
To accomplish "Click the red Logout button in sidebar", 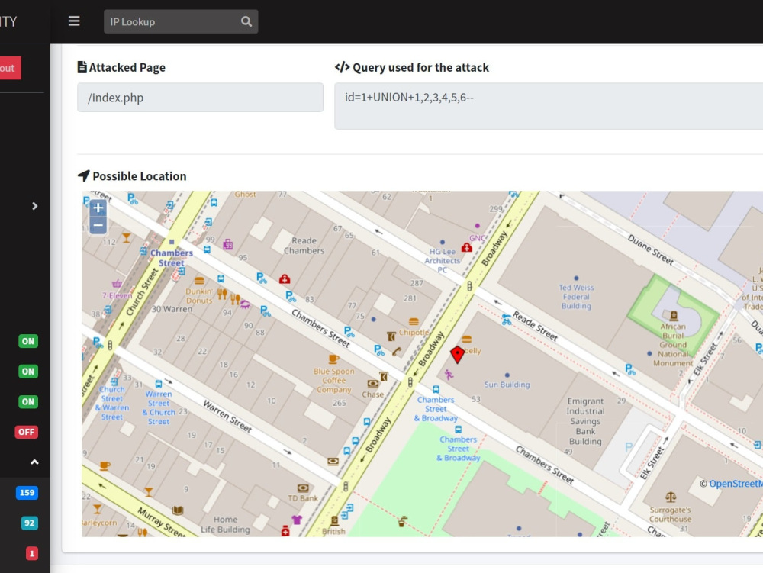I will 10,68.
